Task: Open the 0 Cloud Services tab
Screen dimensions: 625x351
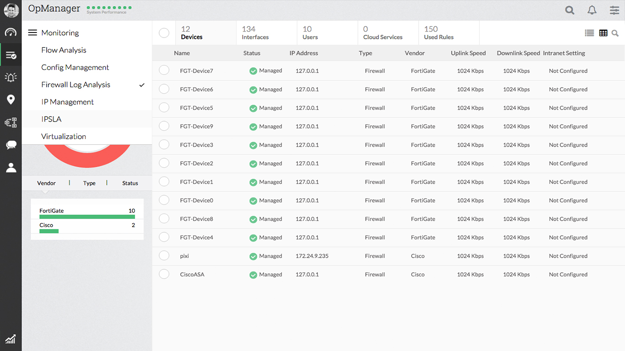Action: (x=388, y=33)
